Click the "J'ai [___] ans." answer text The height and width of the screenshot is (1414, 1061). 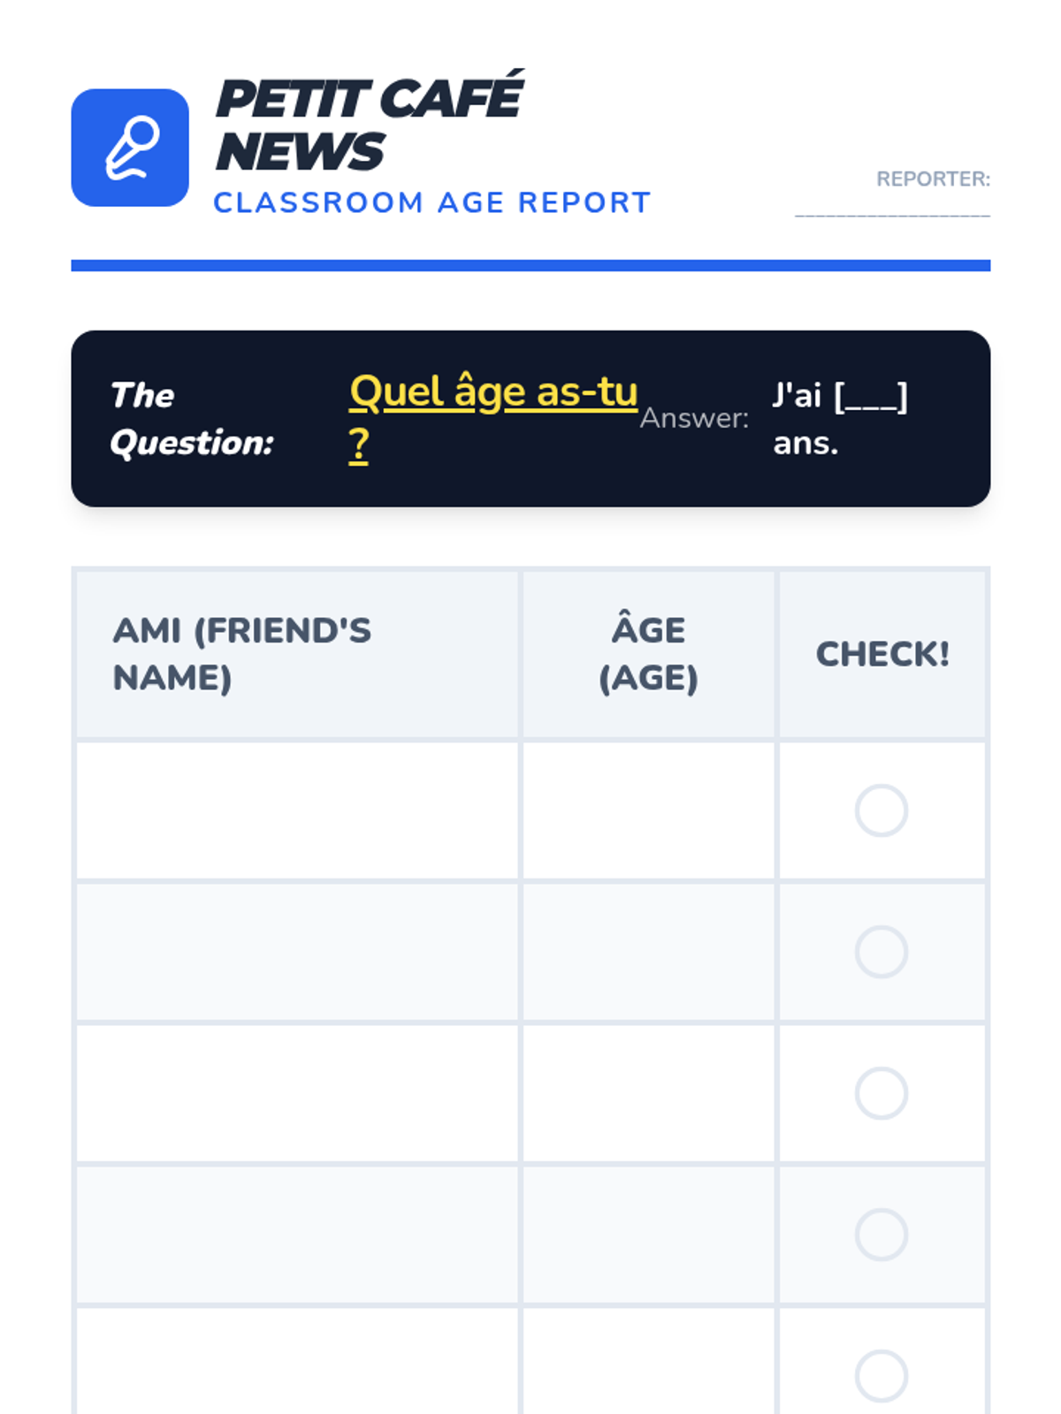pyautogui.click(x=839, y=419)
